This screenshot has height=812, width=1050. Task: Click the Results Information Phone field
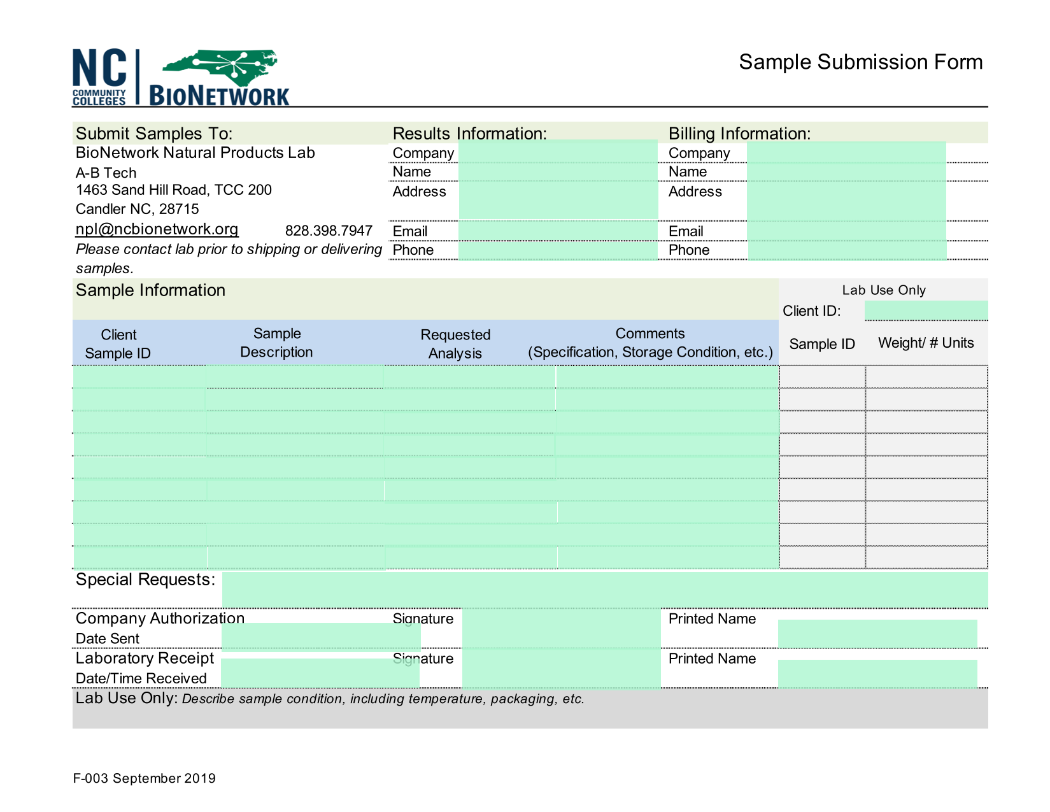click(558, 250)
